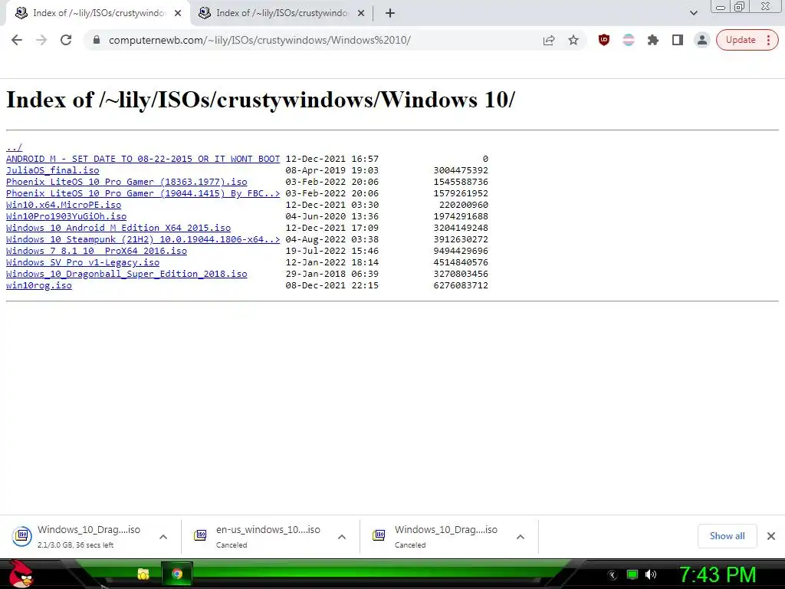The width and height of the screenshot is (785, 589).
Task: Download win10rog.iso
Action: pos(38,285)
